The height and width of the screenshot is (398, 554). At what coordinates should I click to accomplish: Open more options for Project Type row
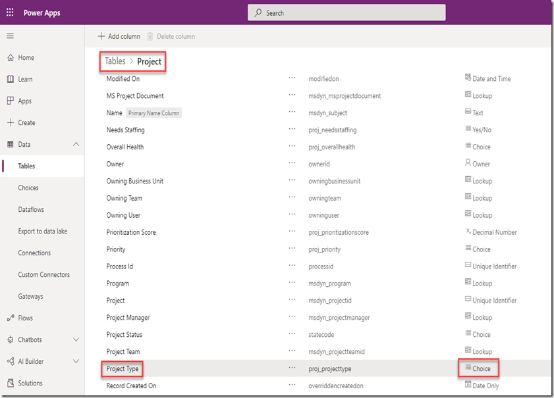tap(292, 369)
